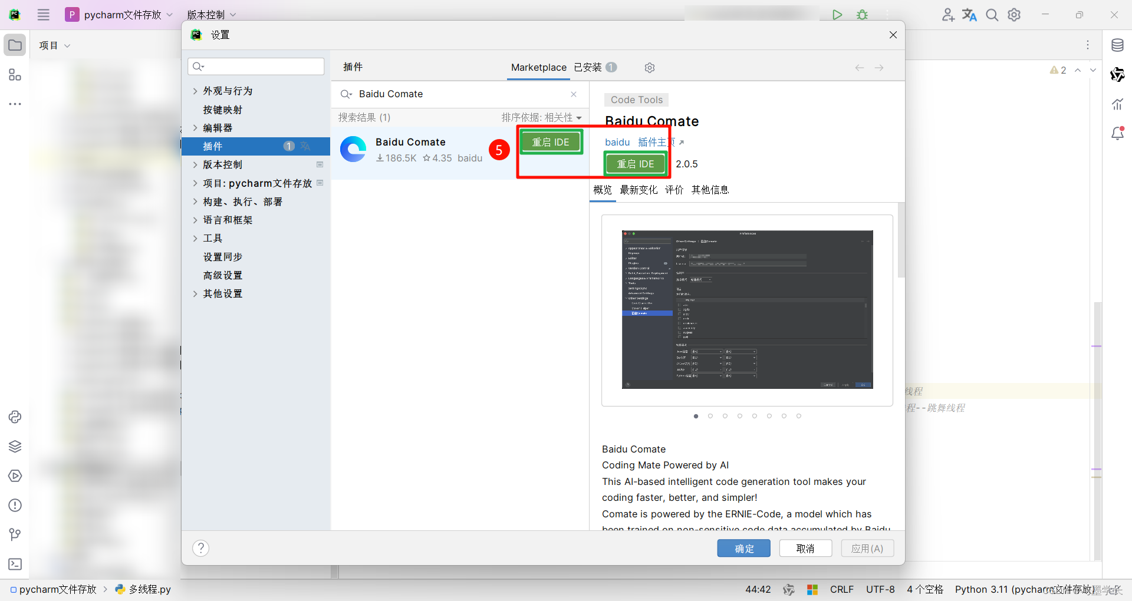1132x601 pixels.
Task: Open the Terminal tool window icon
Action: point(15,564)
